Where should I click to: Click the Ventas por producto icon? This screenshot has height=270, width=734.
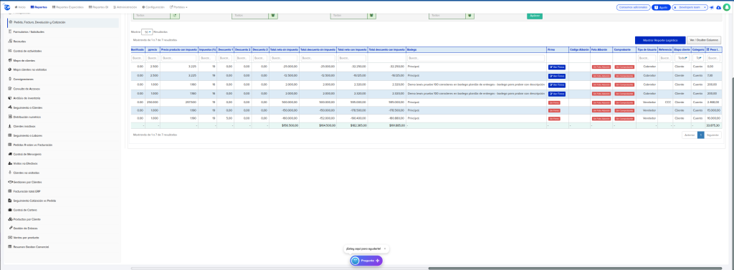tap(10, 237)
